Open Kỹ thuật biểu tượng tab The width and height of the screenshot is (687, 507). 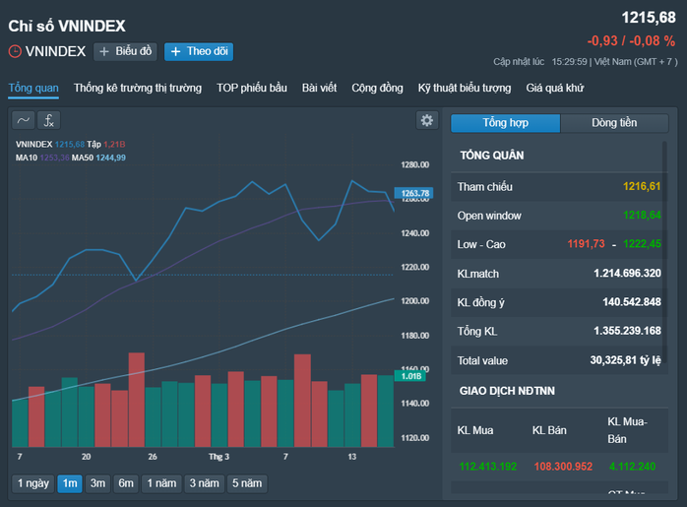click(x=465, y=88)
